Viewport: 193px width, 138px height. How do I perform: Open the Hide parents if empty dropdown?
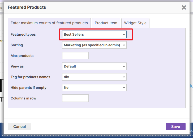[94, 87]
